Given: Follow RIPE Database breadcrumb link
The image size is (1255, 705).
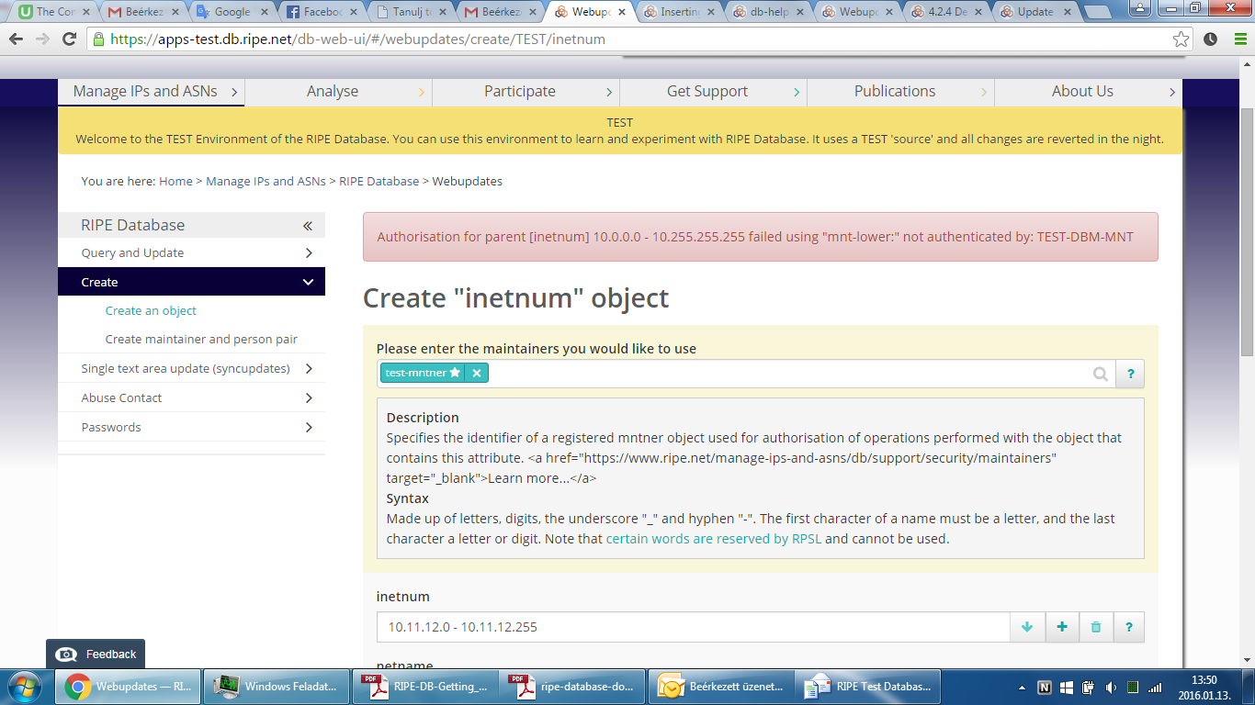Looking at the screenshot, I should click(x=379, y=181).
